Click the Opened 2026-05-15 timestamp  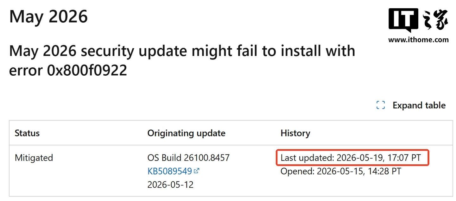pyautogui.click(x=341, y=171)
